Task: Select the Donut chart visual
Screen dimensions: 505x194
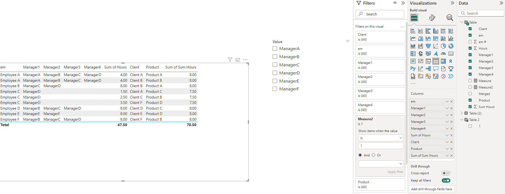Action: [451, 46]
